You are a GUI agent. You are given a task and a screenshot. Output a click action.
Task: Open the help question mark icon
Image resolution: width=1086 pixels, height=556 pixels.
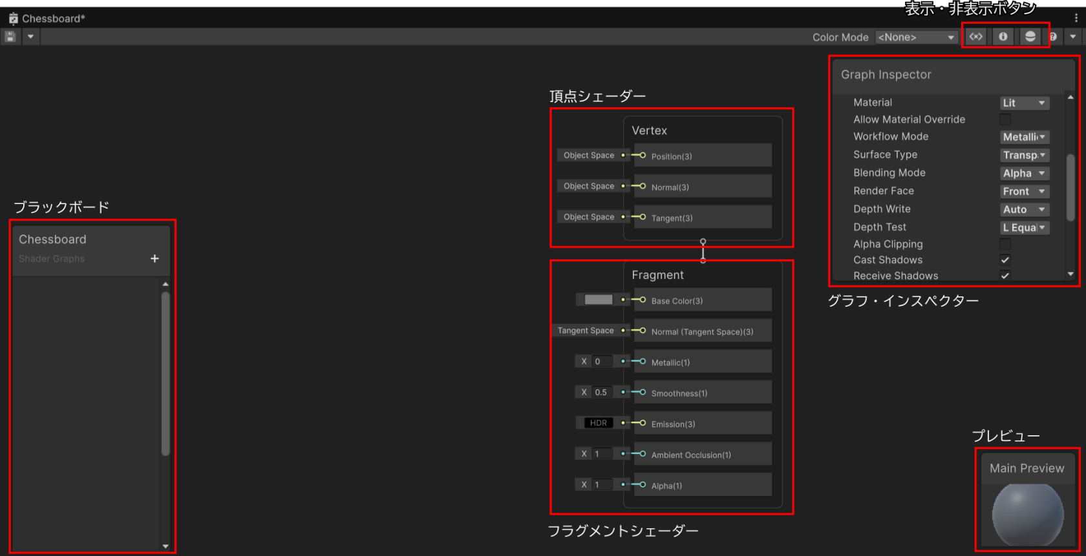(x=1053, y=37)
